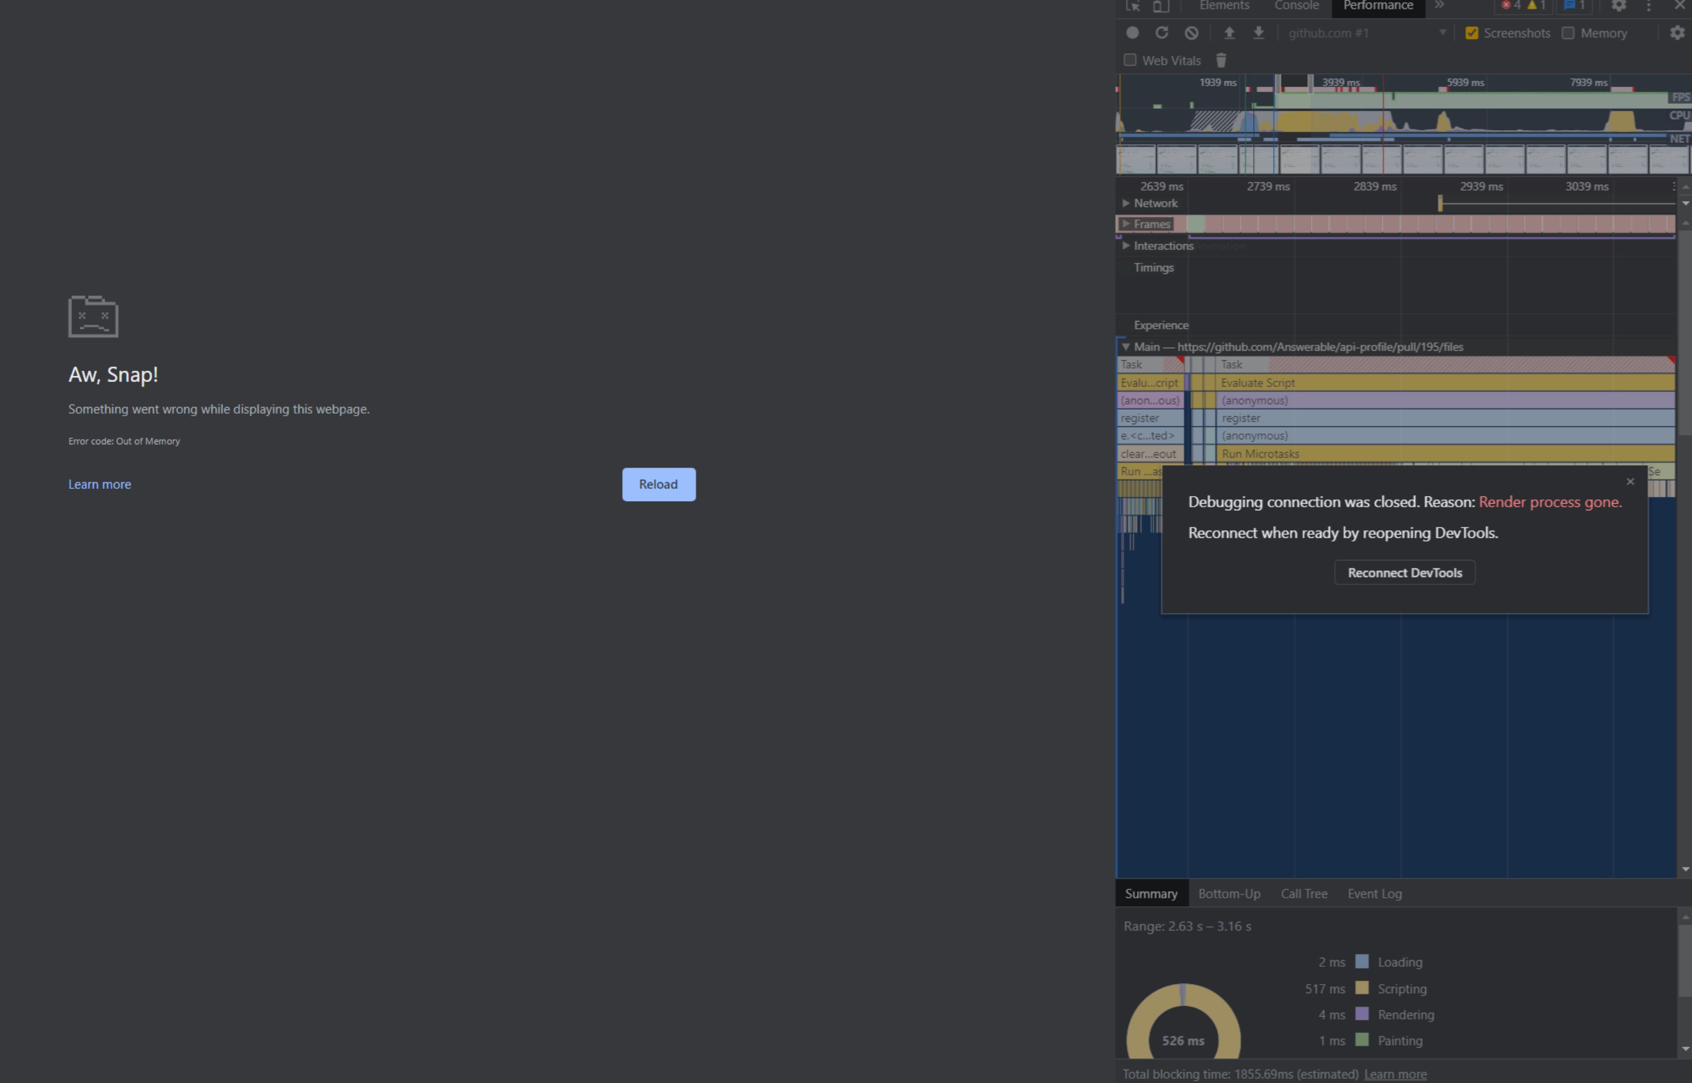1692x1083 pixels.
Task: Open the capture settings gear icon
Action: [x=1677, y=33]
